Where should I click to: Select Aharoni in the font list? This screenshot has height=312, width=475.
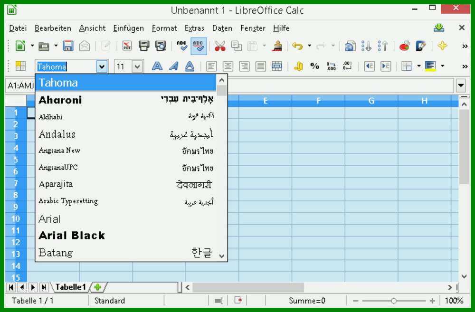[127, 100]
